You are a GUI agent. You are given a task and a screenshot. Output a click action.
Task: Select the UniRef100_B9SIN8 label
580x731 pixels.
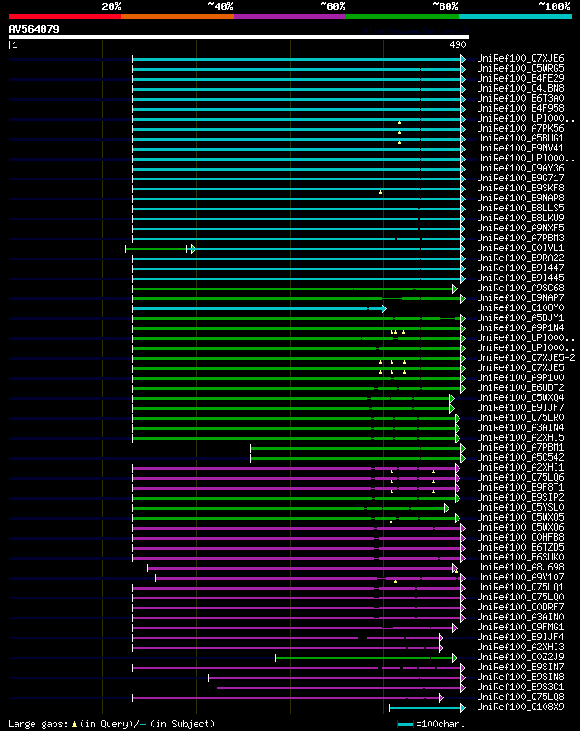click(520, 677)
